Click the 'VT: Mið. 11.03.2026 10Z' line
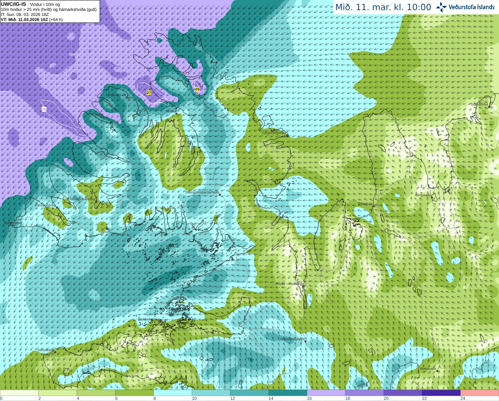This screenshot has width=499, height=401. [x=32, y=19]
